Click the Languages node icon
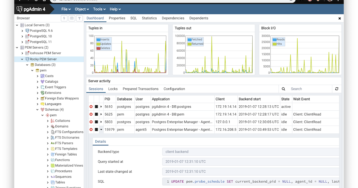Screen dimensions: 358x188 (x=42, y=104)
